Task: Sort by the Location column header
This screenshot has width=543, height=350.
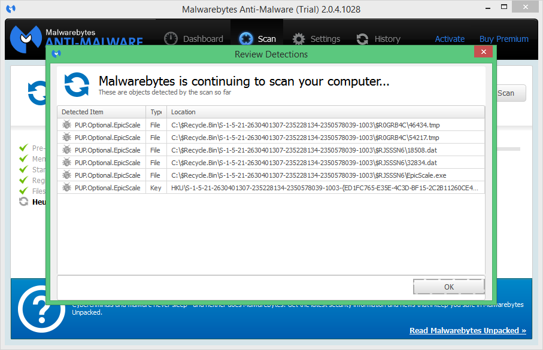Action: point(325,112)
